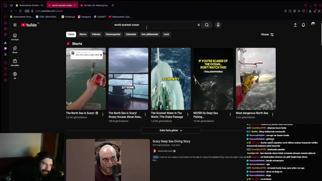Expand shorts with Daha fazla göster

pyautogui.click(x=171, y=130)
